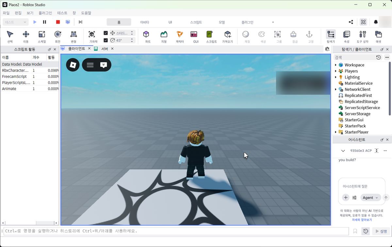Viewport: 392px width, 247px height.
Task: Stop the playtest with red square
Action: tap(58, 22)
